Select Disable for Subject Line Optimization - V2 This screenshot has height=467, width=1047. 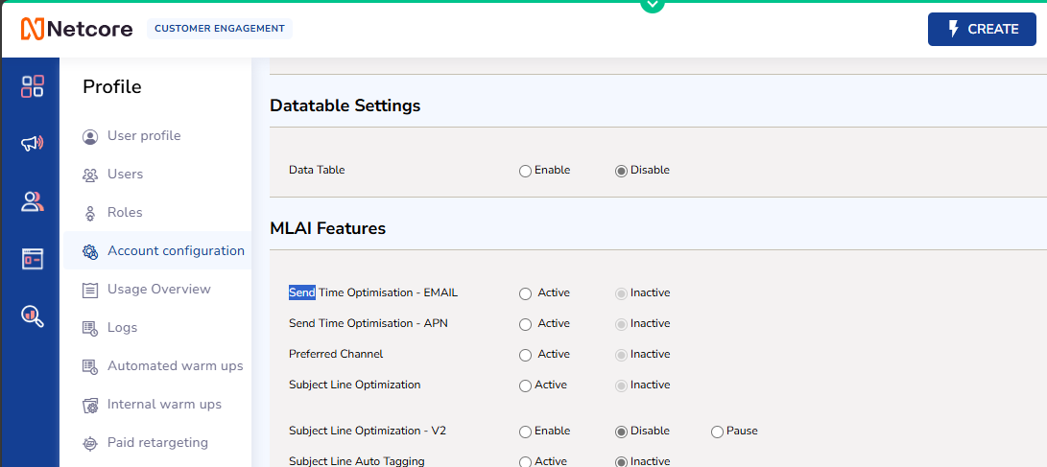click(x=621, y=432)
